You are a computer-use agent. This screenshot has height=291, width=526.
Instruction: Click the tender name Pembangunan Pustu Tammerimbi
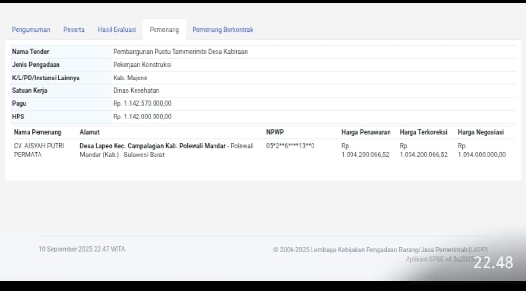180,52
